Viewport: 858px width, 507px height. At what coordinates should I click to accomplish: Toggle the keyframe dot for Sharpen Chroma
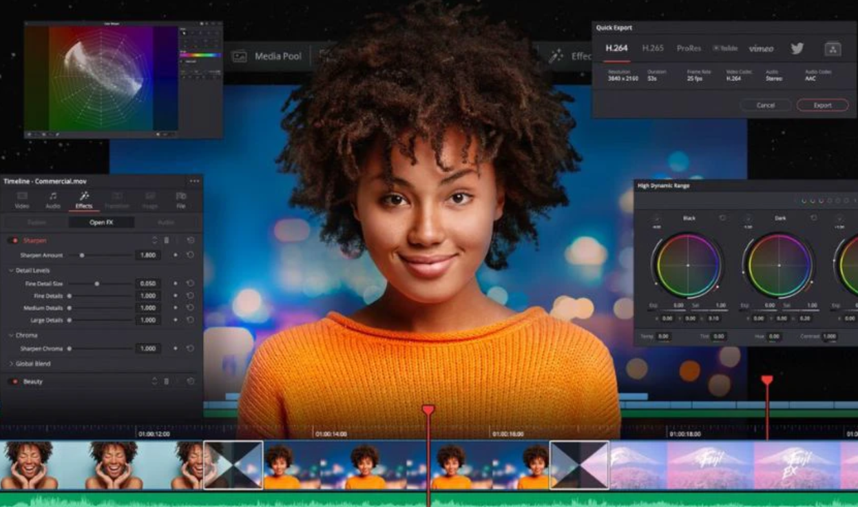175,349
